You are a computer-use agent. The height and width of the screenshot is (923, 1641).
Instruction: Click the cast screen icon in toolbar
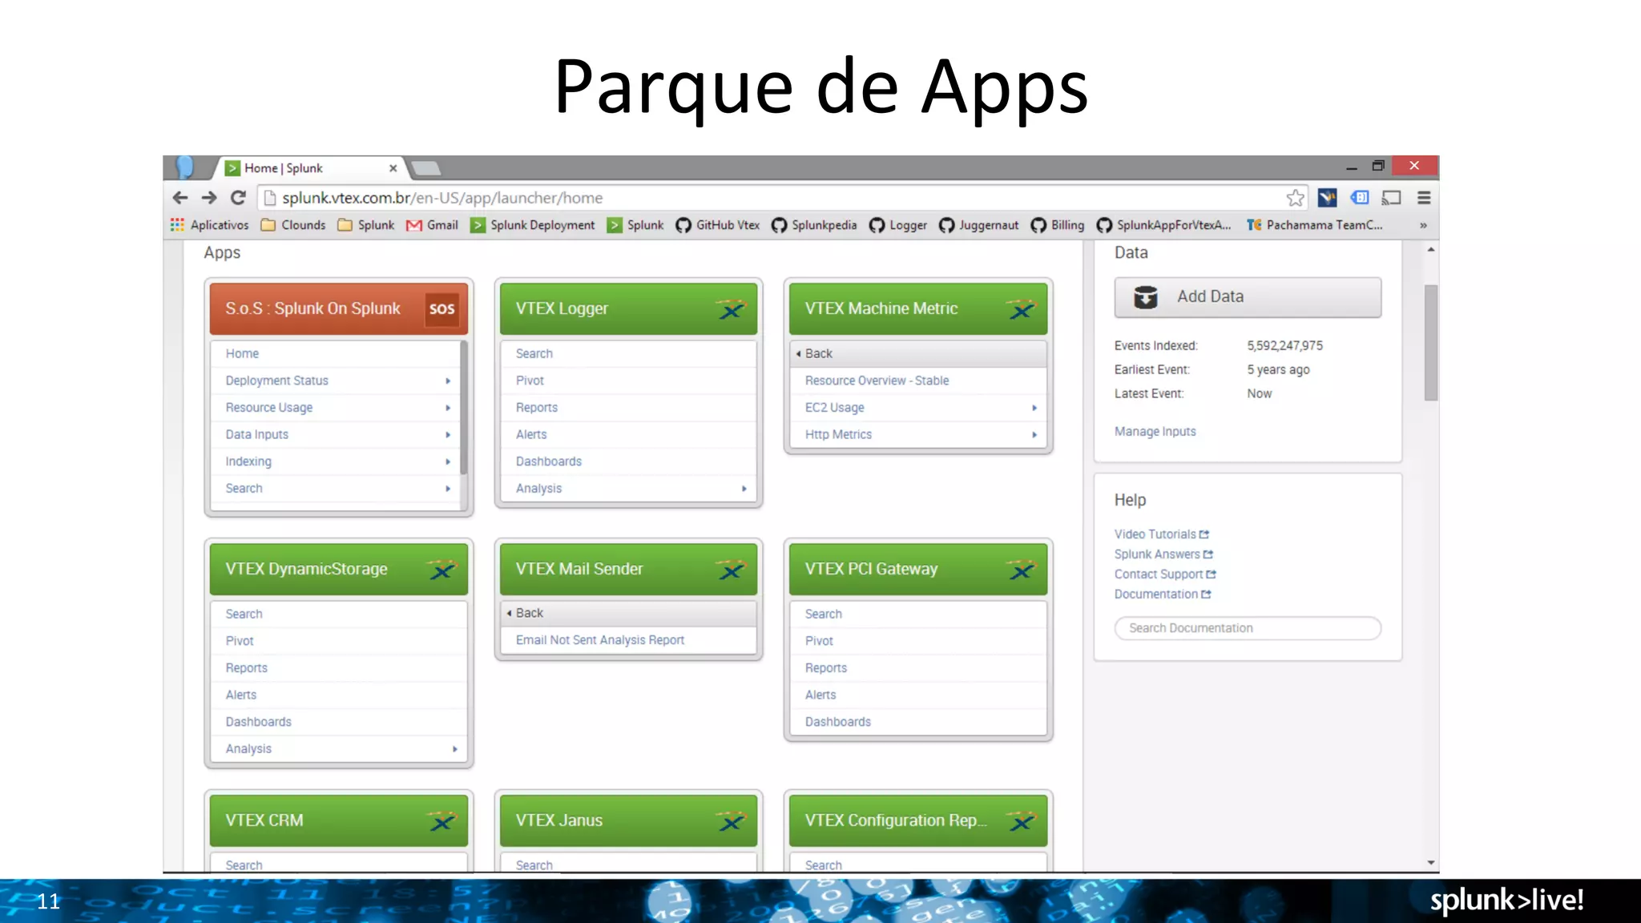click(x=1392, y=198)
